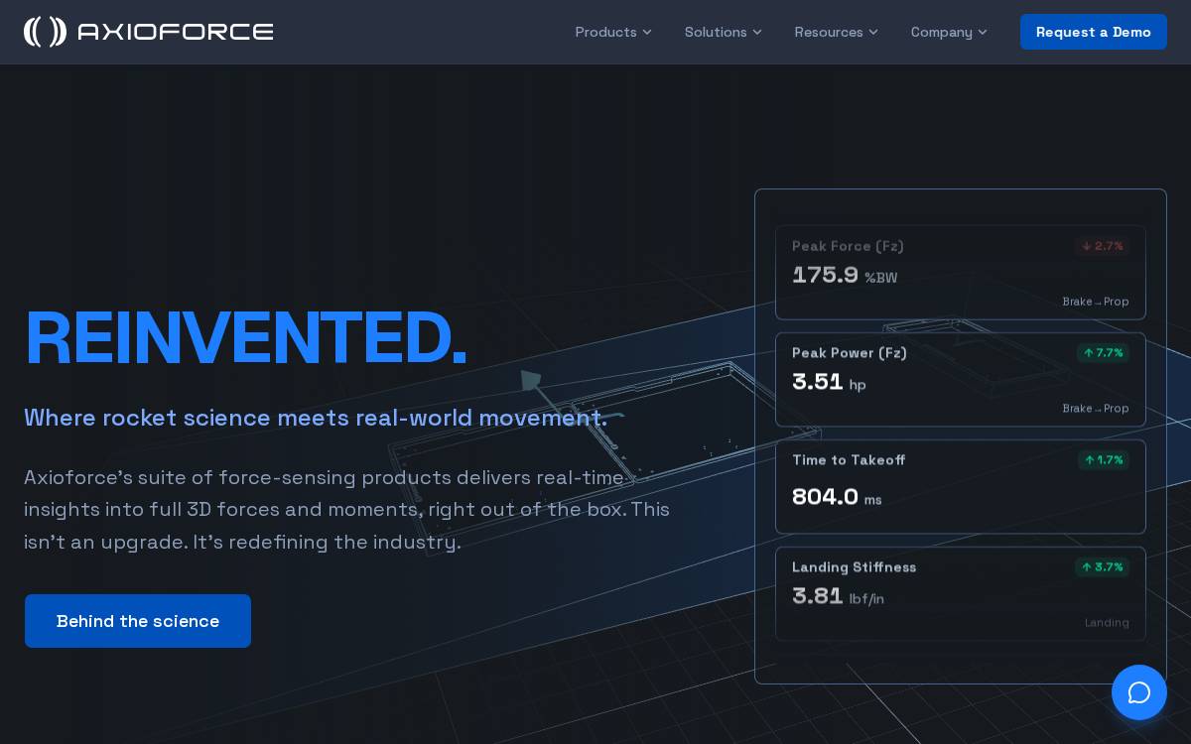1191x744 pixels.
Task: Click the Request a Demo button
Action: pyautogui.click(x=1094, y=32)
